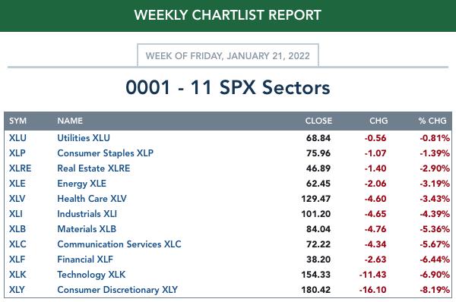Screen dimensions: 456x302
Task: Open the XLU symbol link
Action: pos(17,138)
